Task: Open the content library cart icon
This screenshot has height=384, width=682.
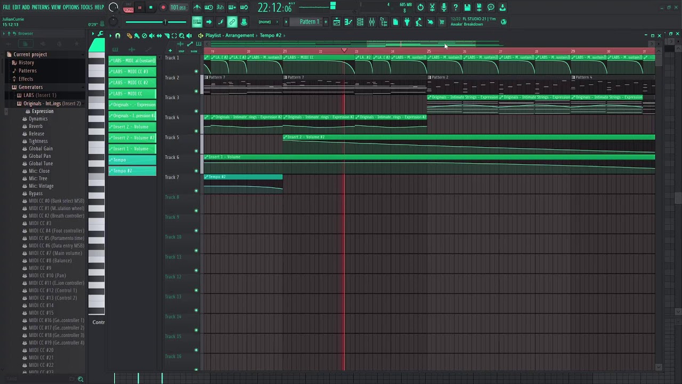Action: coord(442,22)
